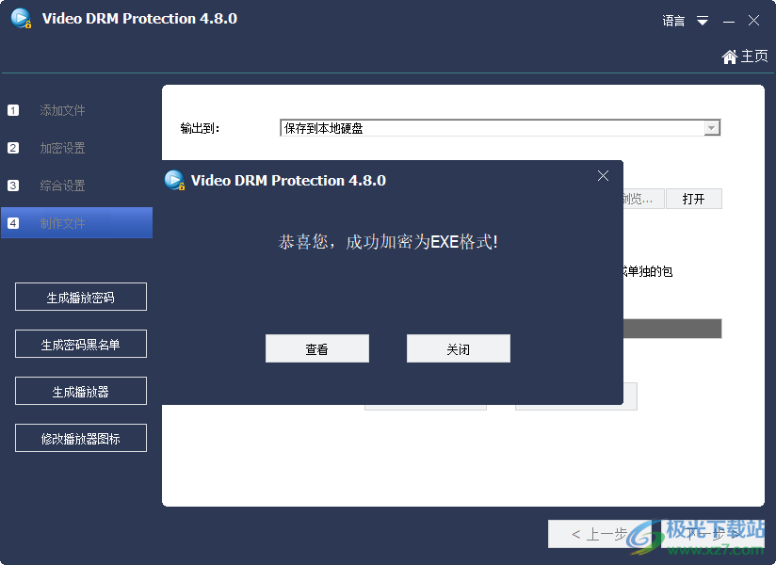Viewport: 776px width, 565px height.
Task: Click 修改播放器图标 button
Action: pyautogui.click(x=81, y=438)
